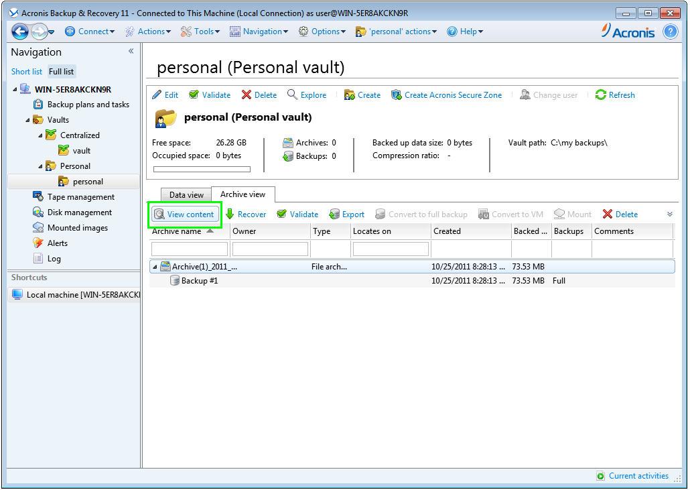690x490 pixels.
Task: Open Current activities link
Action: coord(638,476)
